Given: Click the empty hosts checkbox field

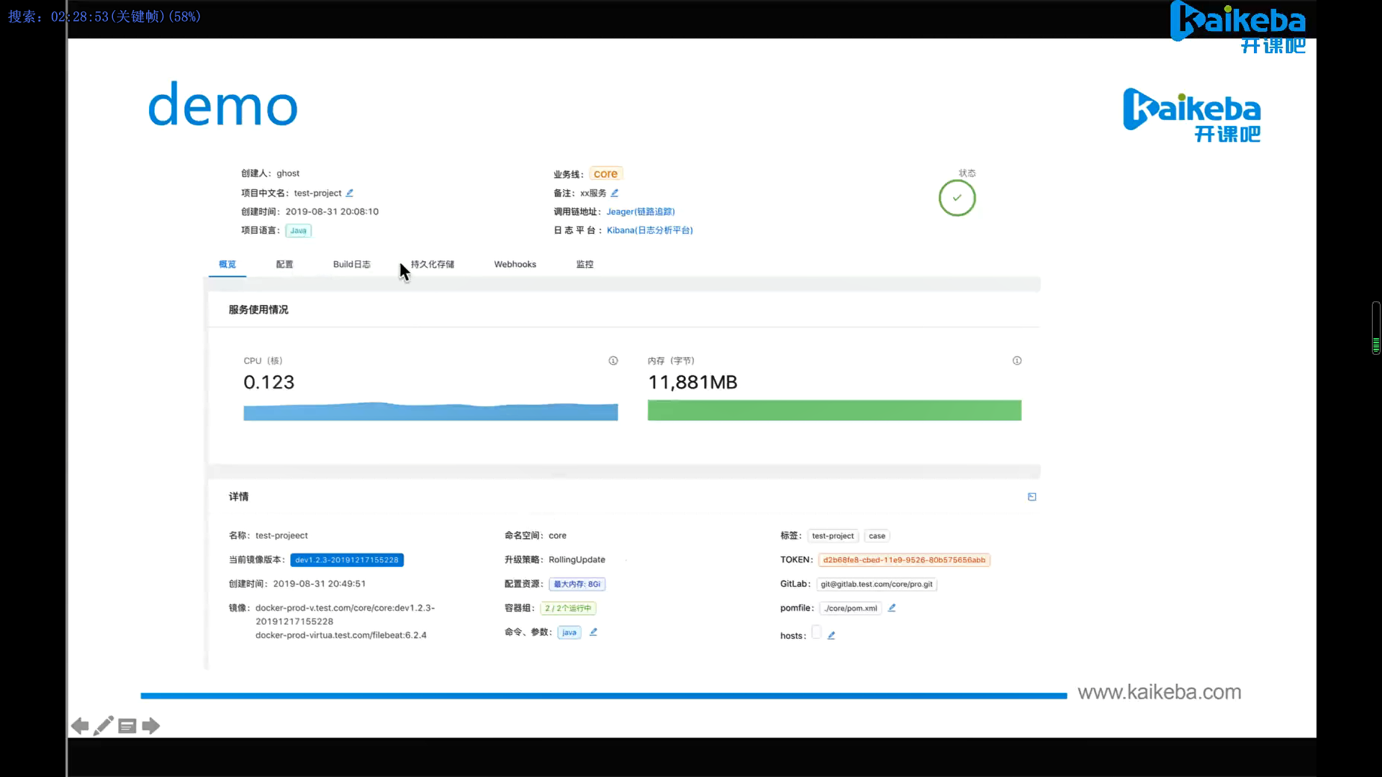Looking at the screenshot, I should 816,632.
